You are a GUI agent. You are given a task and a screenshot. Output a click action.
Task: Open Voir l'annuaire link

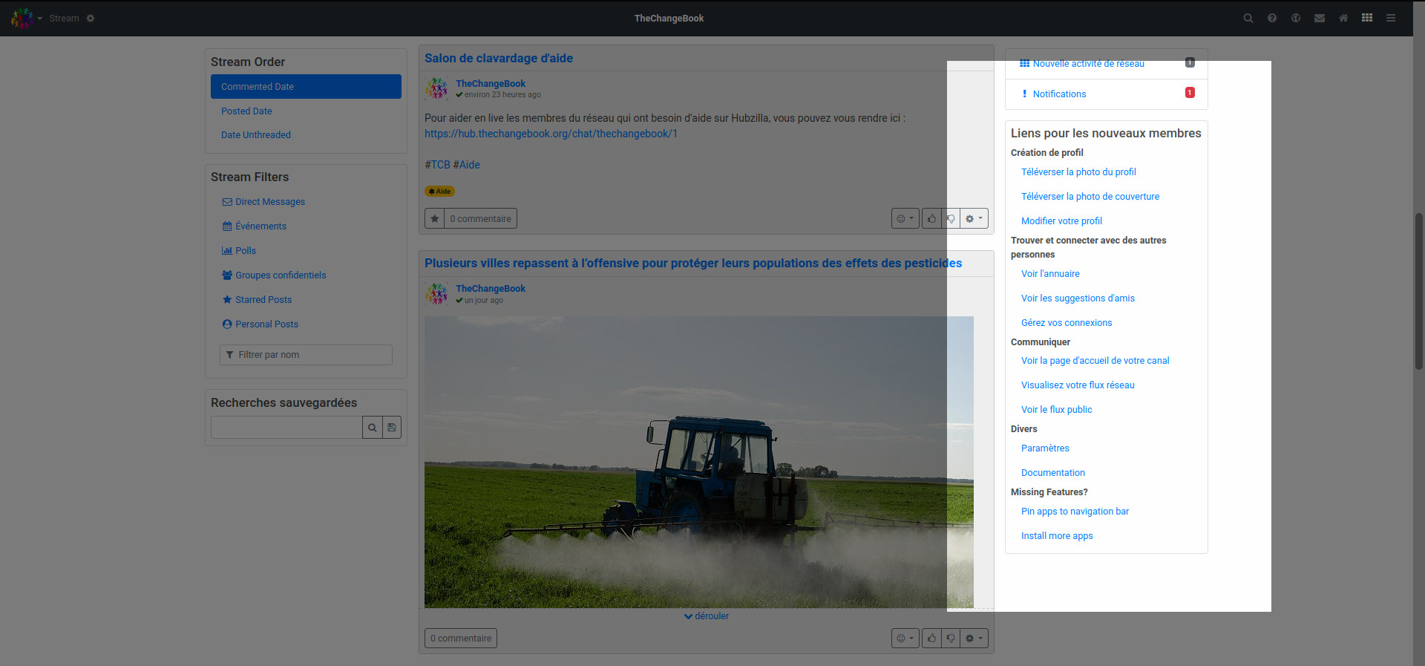click(1050, 274)
